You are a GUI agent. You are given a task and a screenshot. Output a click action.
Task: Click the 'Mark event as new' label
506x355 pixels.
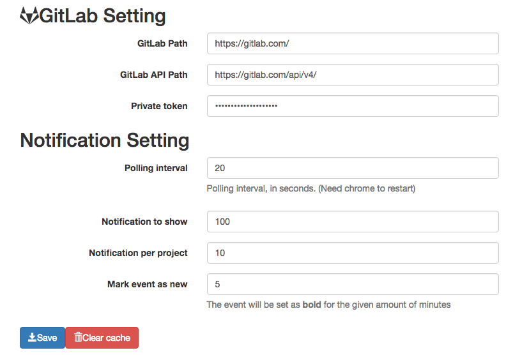click(x=147, y=284)
